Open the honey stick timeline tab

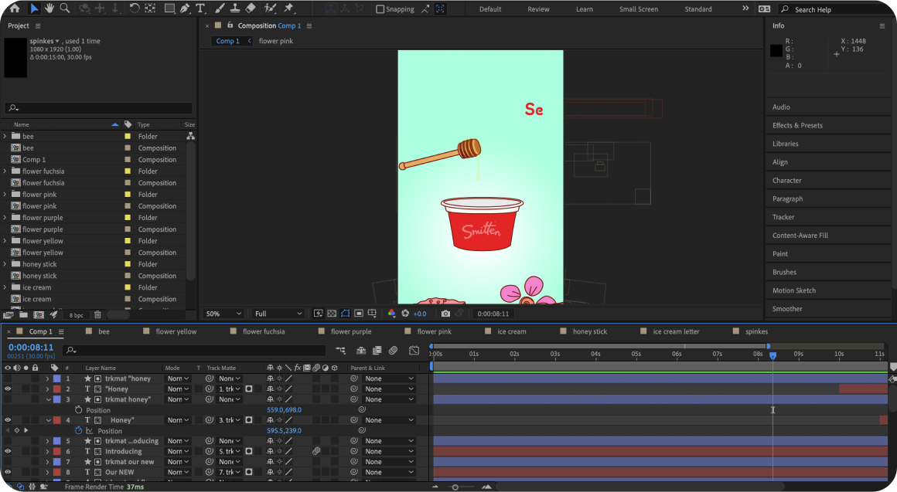590,331
